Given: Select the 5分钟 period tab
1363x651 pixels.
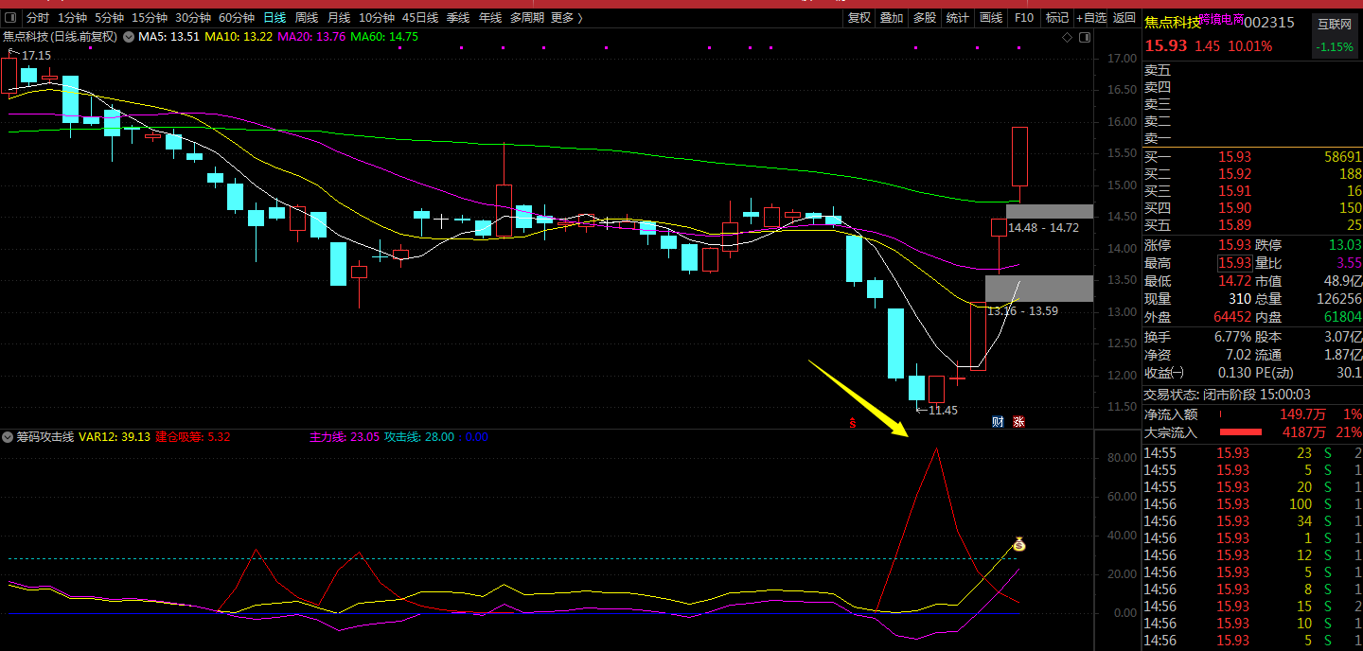Looking at the screenshot, I should (x=109, y=17).
